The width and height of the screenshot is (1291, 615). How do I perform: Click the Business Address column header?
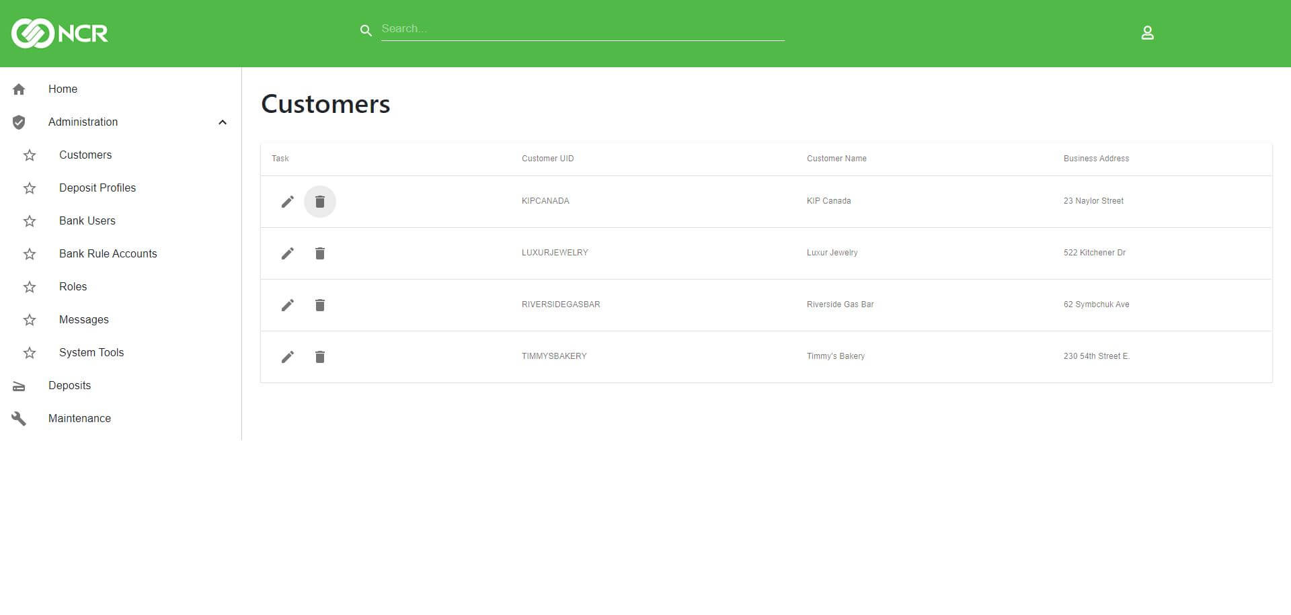(1097, 159)
